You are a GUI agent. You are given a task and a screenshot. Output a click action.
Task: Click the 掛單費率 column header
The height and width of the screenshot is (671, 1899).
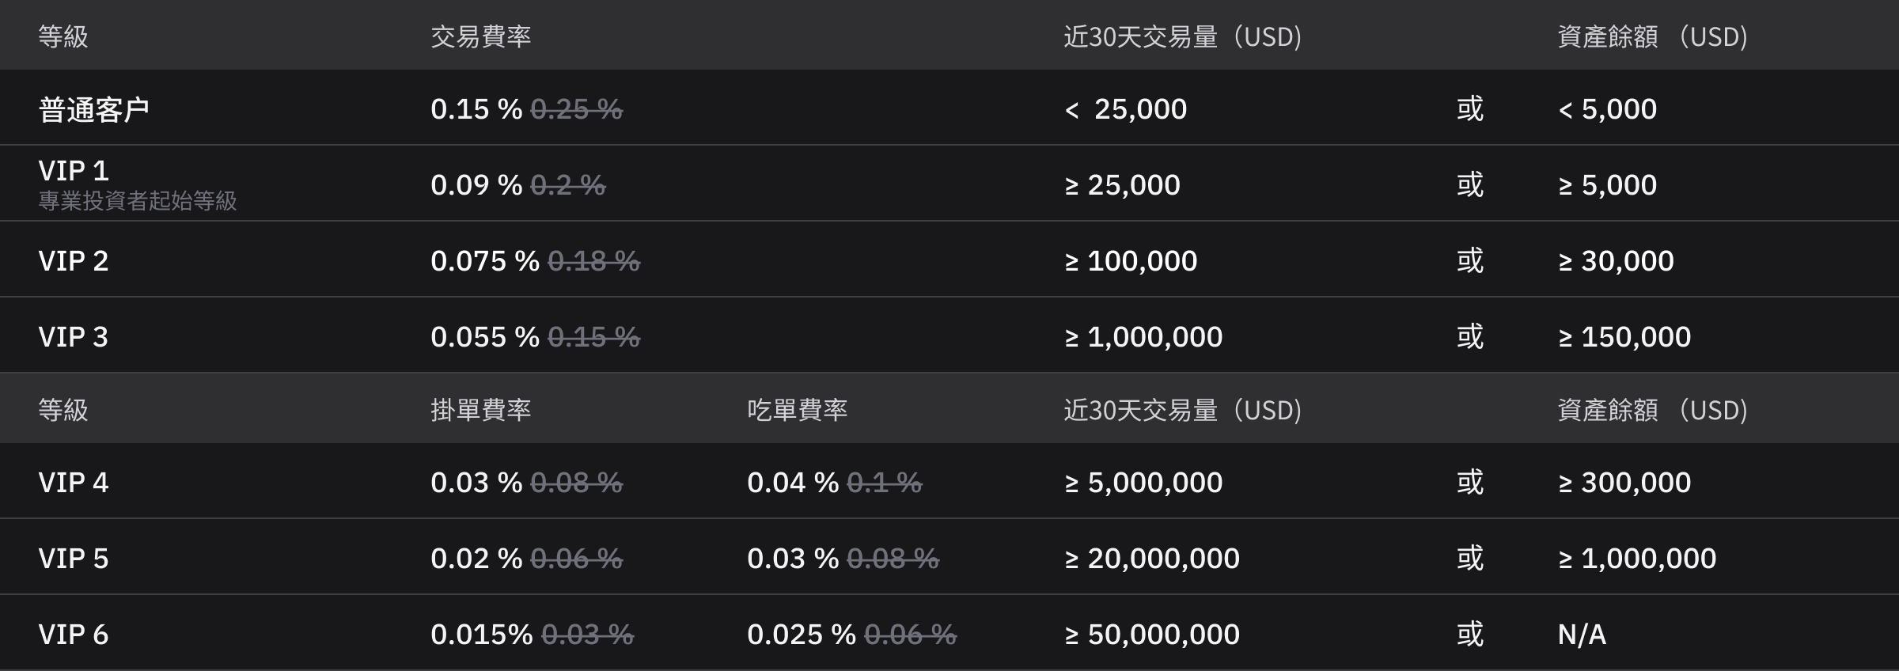coord(481,410)
